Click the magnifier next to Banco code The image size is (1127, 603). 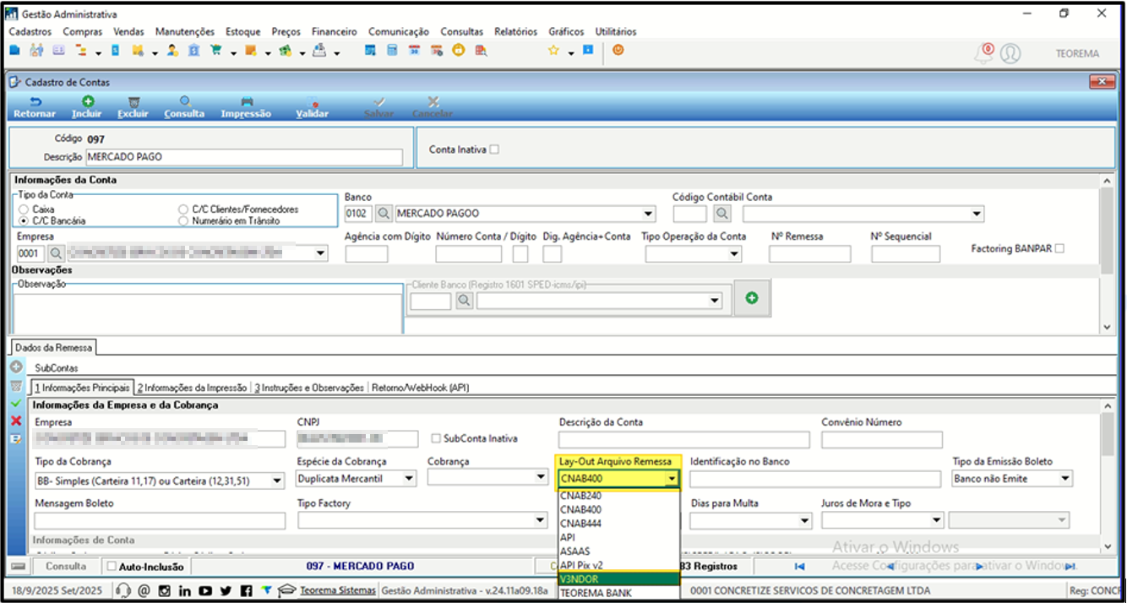pyautogui.click(x=384, y=213)
